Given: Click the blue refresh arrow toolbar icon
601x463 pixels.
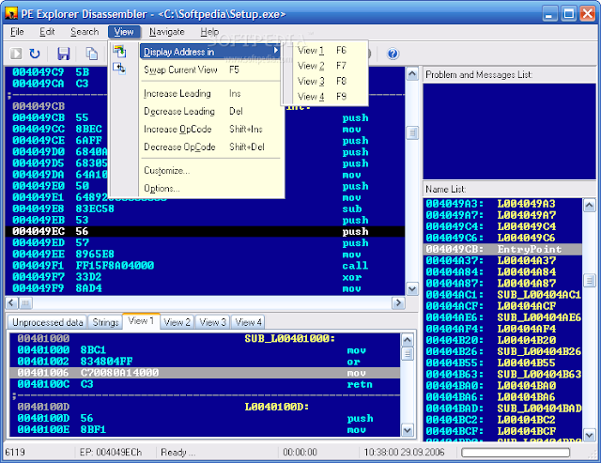Looking at the screenshot, I should click(x=35, y=54).
